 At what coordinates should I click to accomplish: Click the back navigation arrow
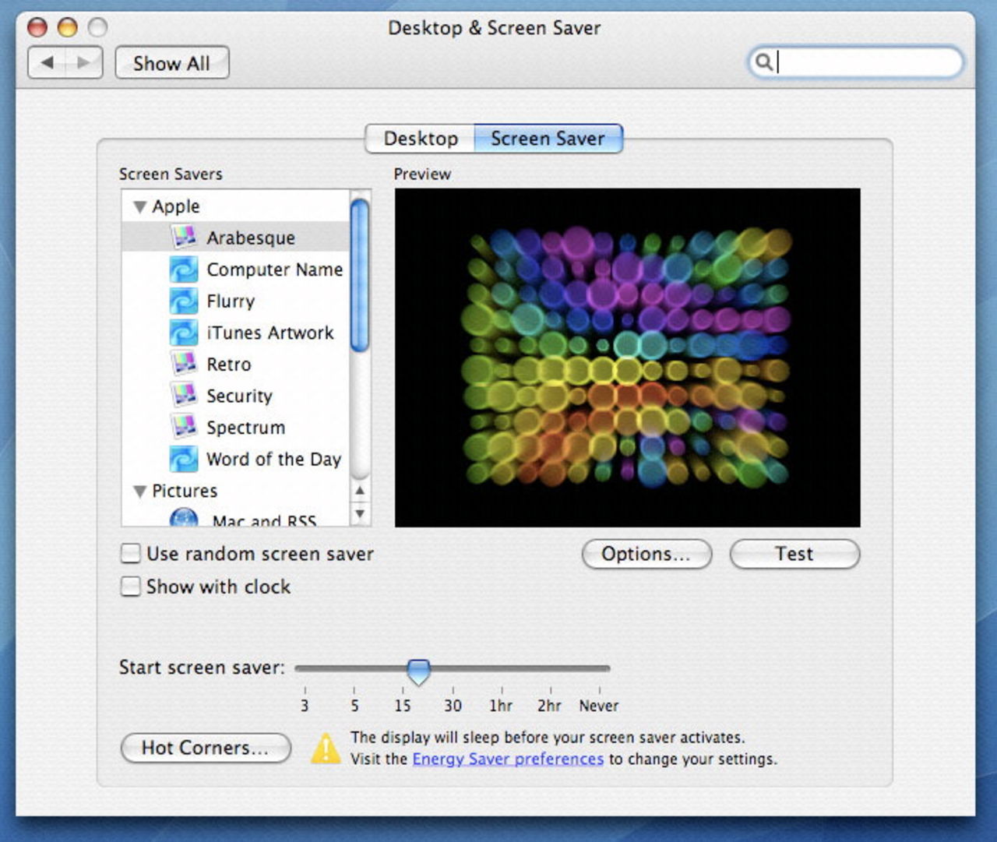pyautogui.click(x=47, y=62)
